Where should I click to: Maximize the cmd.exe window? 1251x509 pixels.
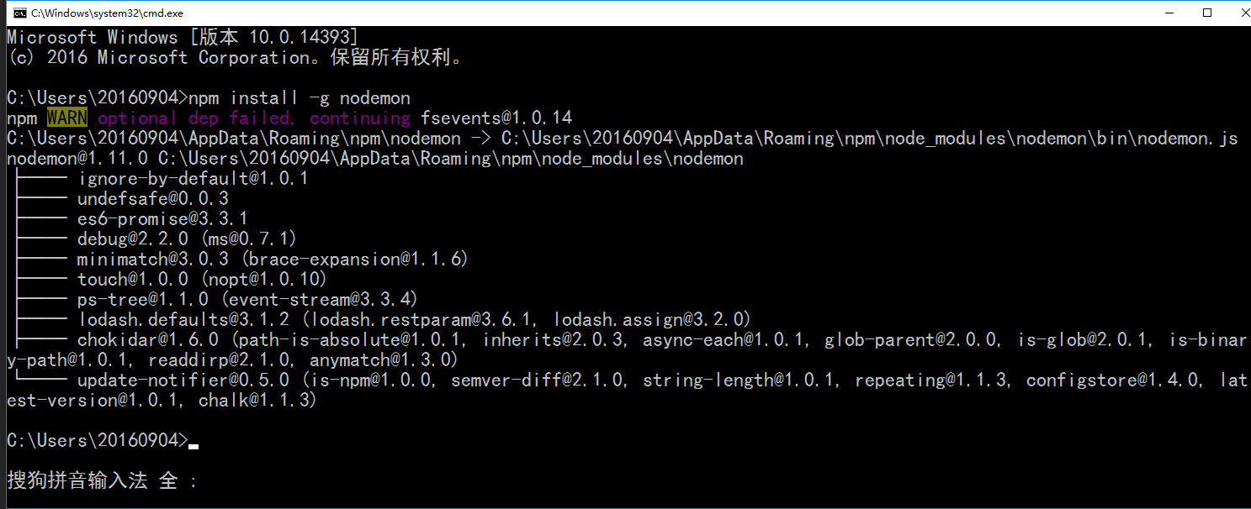[1207, 13]
